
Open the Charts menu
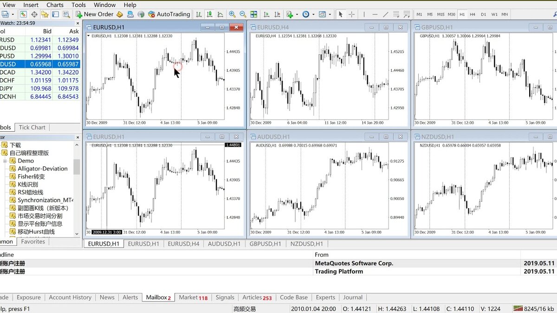click(55, 5)
